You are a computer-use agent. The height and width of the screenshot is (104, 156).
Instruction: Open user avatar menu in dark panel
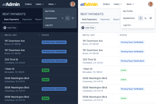pyautogui.click(x=73, y=4)
